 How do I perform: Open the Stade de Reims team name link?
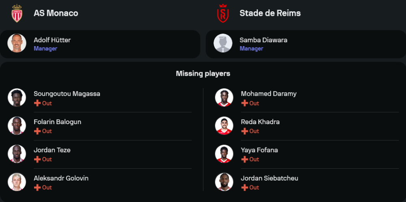click(x=270, y=13)
